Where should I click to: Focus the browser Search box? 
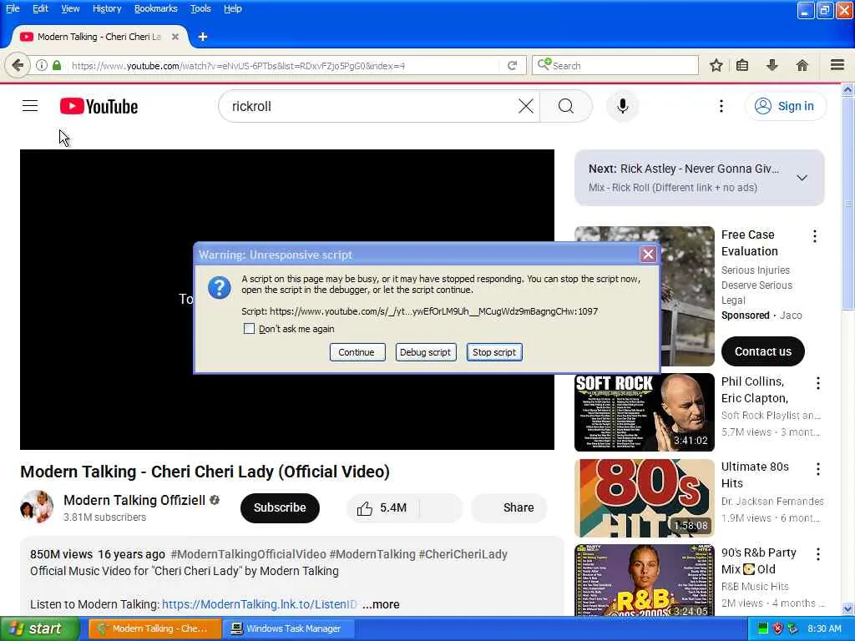click(x=615, y=65)
